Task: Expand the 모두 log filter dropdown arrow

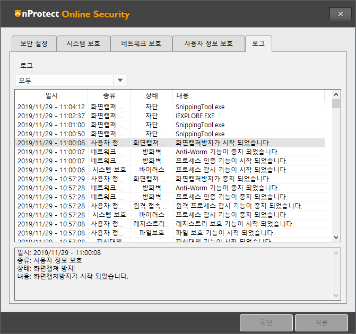Action: pos(120,80)
